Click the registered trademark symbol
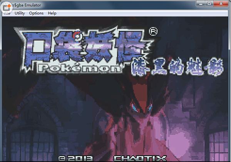The height and width of the screenshot is (162, 231). tap(153, 31)
